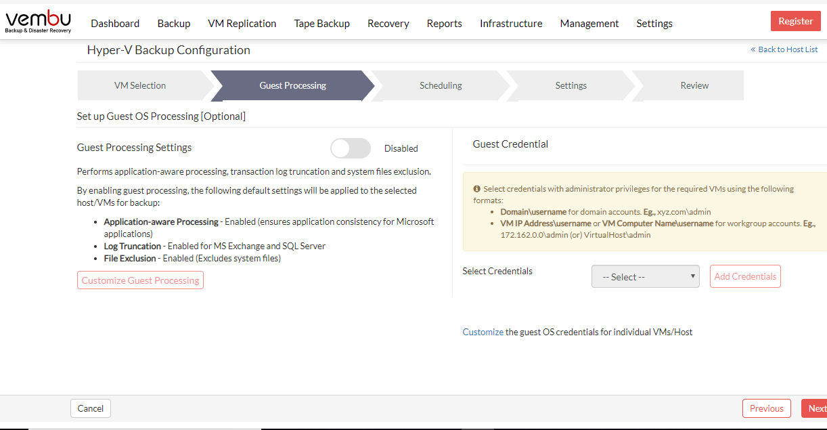Viewport: 827px width, 430px height.
Task: Open the Backup menu
Action: click(174, 23)
